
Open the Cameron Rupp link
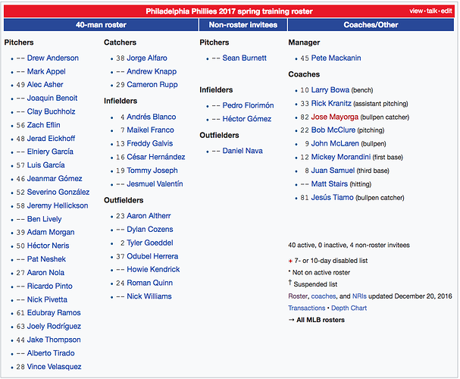click(x=152, y=85)
